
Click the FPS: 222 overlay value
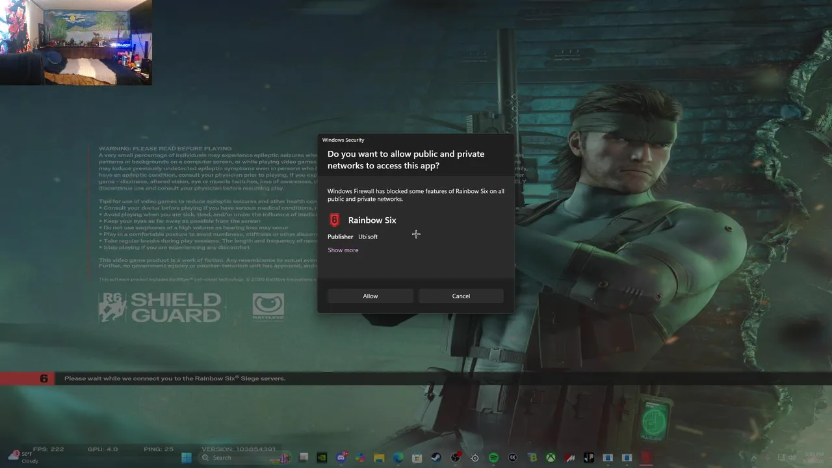(x=49, y=449)
